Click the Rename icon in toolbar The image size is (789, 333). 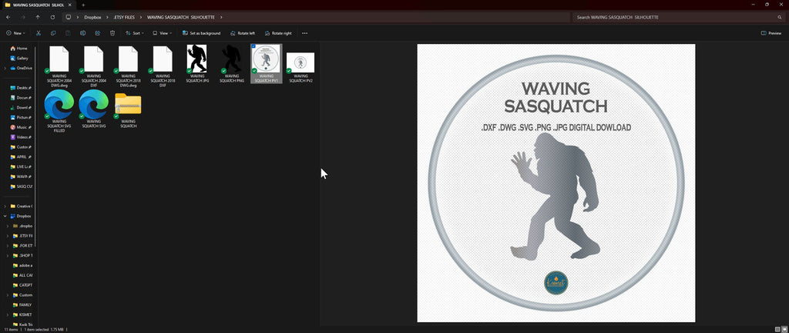pos(83,33)
